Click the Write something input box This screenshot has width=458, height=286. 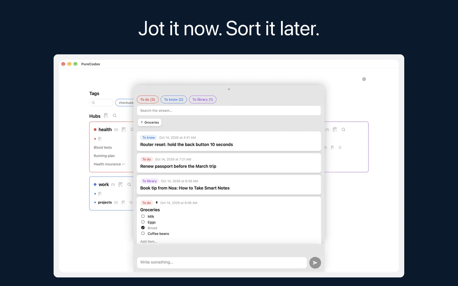[222, 262]
